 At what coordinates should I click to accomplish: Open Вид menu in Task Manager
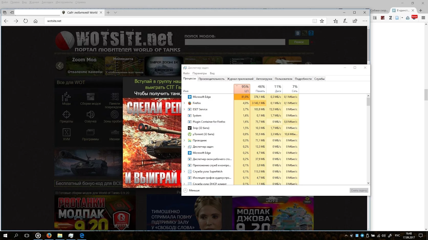coord(212,73)
